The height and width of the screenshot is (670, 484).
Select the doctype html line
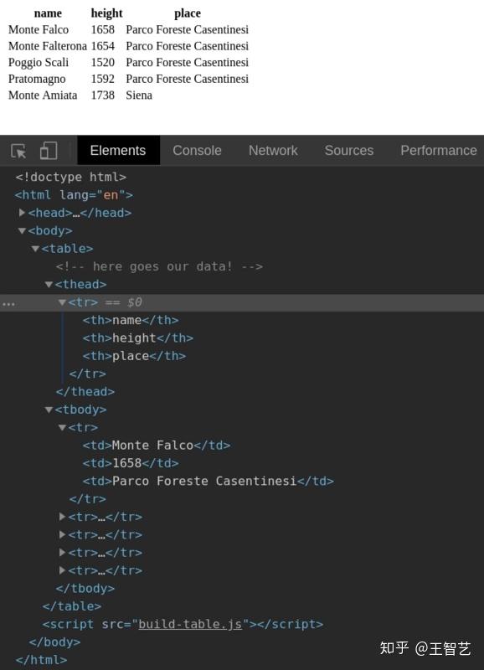point(71,177)
